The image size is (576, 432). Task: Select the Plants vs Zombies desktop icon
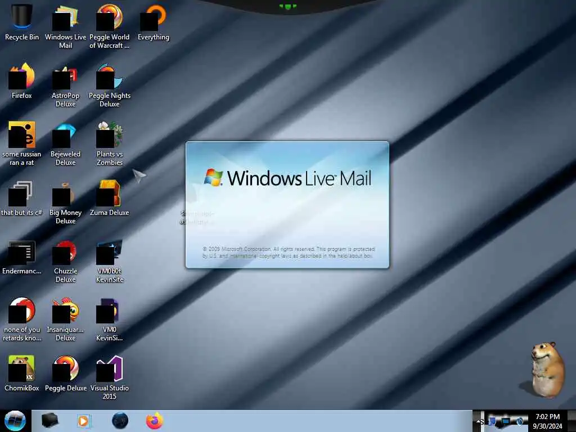click(x=110, y=143)
